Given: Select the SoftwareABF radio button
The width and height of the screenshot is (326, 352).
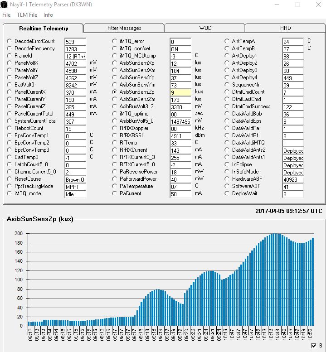Looking at the screenshot, I should click(227, 186).
